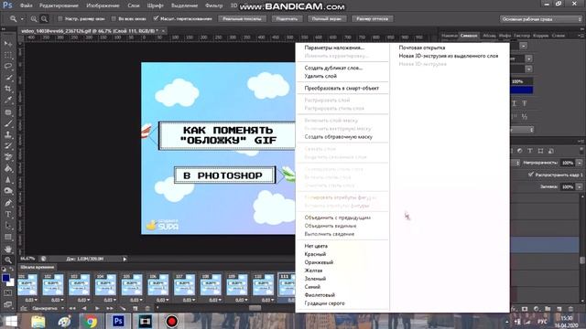The image size is (586, 329).
Task: Duplicate selected frame in timeline
Action: click(136, 309)
